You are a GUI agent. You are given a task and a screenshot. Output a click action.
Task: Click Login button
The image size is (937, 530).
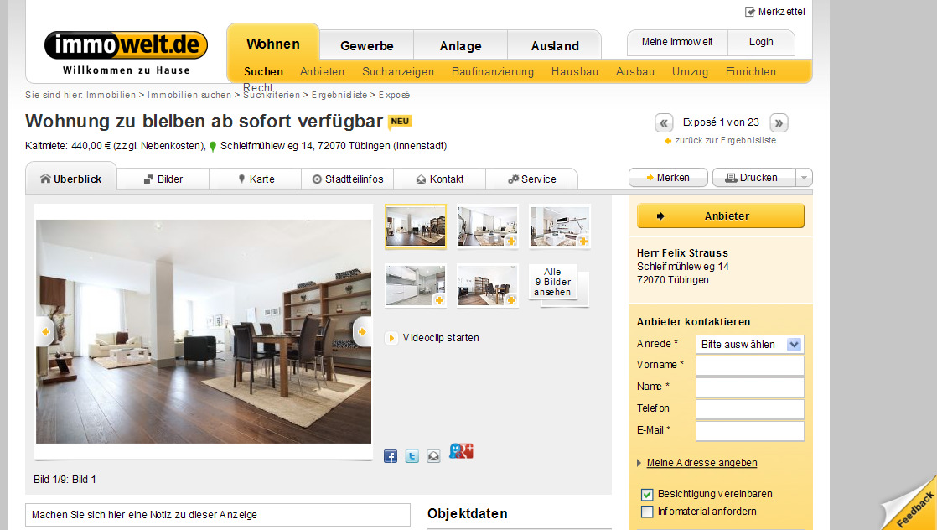click(x=761, y=42)
